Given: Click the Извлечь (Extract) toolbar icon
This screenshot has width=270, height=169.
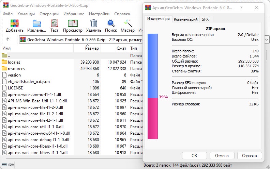Looking at the screenshot, I should click(x=37, y=23).
